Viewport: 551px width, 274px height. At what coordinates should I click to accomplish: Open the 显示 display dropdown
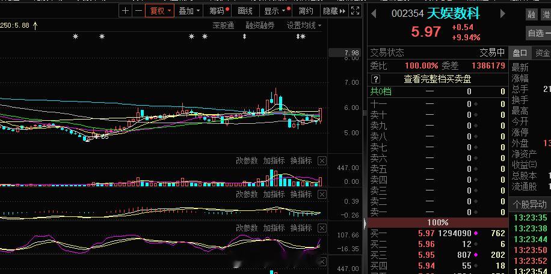[275, 11]
